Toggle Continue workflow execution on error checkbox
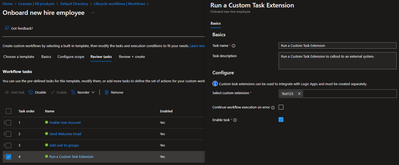 point(281,107)
